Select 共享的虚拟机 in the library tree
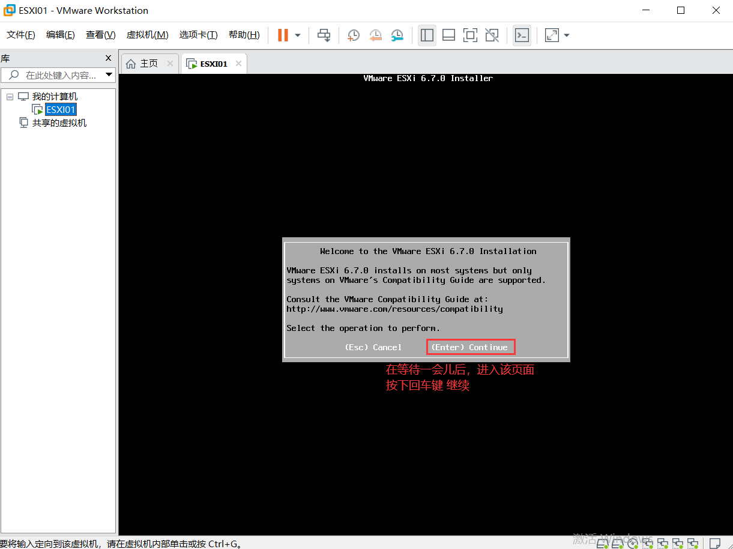Screen dimensions: 733x549 [x=59, y=123]
